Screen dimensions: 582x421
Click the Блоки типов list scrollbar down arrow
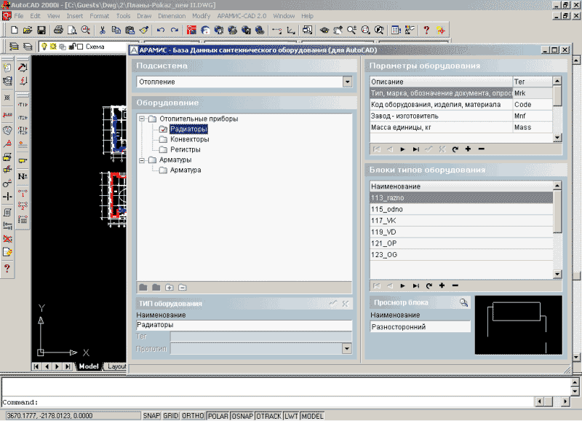point(557,274)
